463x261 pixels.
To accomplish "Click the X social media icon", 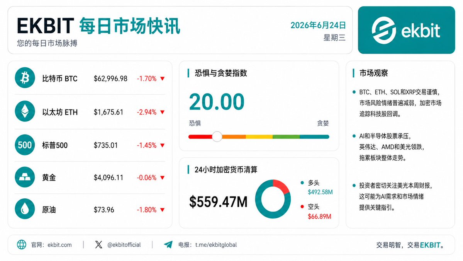I will 99,244.
